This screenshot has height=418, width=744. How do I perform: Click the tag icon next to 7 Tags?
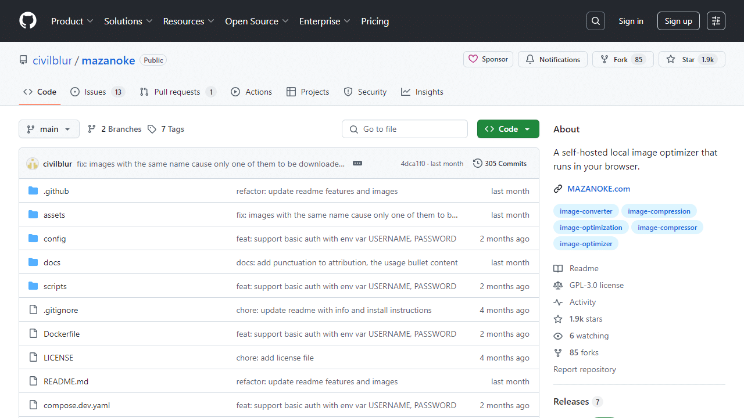(152, 129)
